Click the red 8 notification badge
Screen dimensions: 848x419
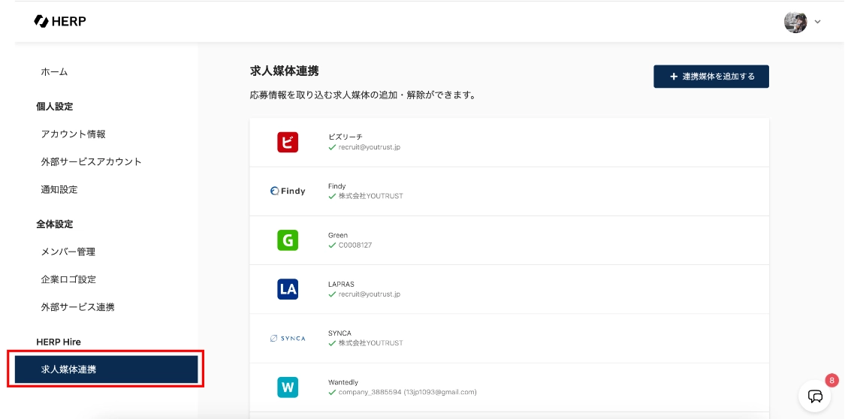[x=832, y=379]
